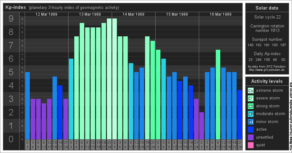Image resolution: width=292 pixels, height=153 pixels.
Task: Select the G3 strong storm legend icon
Action: [x=251, y=106]
